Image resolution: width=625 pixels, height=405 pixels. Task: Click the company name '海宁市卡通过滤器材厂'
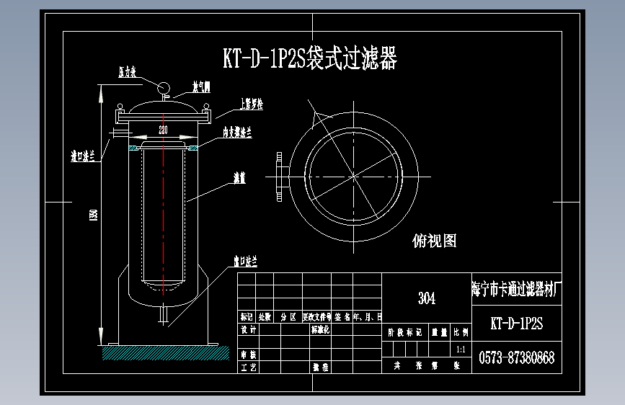click(x=517, y=289)
